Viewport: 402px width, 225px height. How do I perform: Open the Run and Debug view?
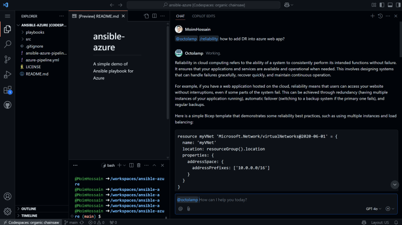tap(7, 74)
